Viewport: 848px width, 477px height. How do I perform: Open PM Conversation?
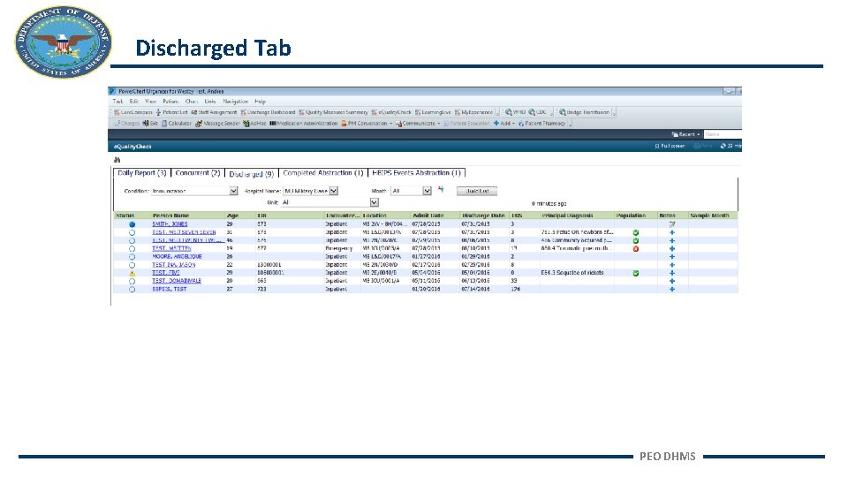click(x=364, y=124)
